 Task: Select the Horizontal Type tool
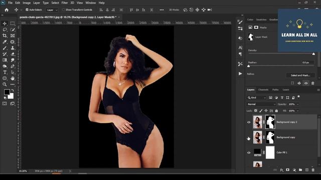click(x=5, y=72)
